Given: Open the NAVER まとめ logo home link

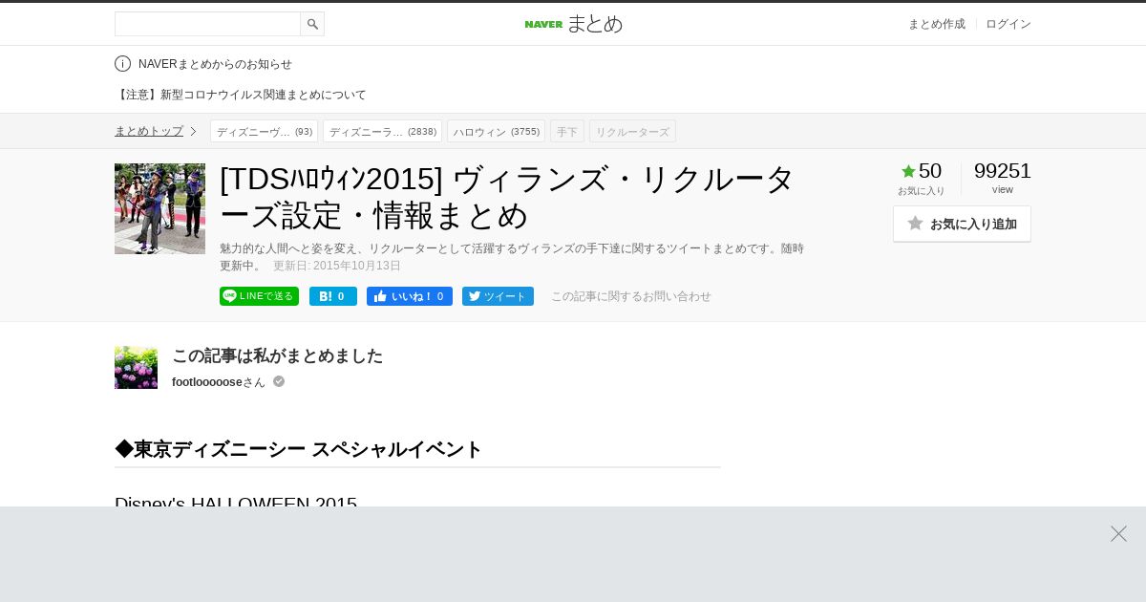Looking at the screenshot, I should coord(573,24).
